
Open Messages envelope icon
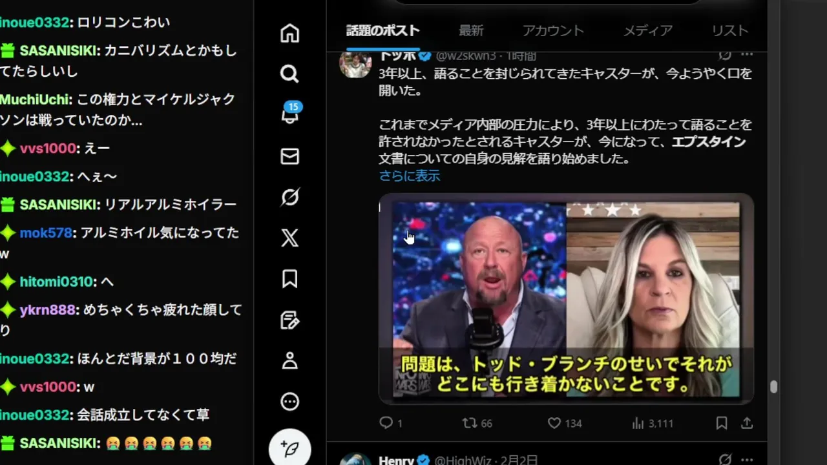289,156
